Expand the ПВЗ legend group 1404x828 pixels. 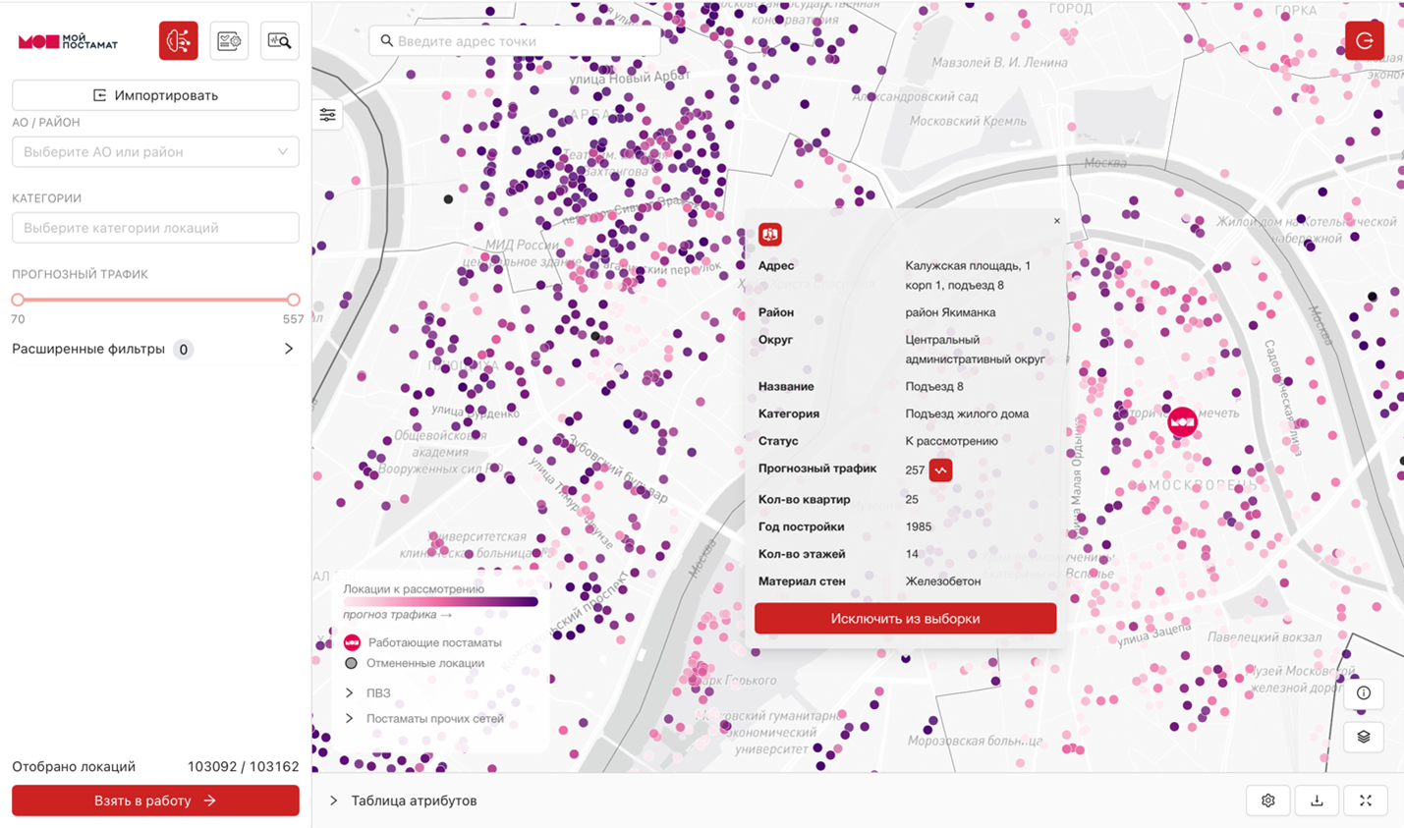point(350,693)
